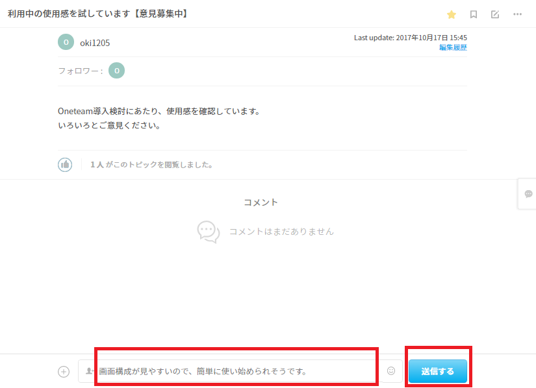Expand the chat bubble tab on the right edge

(x=530, y=194)
